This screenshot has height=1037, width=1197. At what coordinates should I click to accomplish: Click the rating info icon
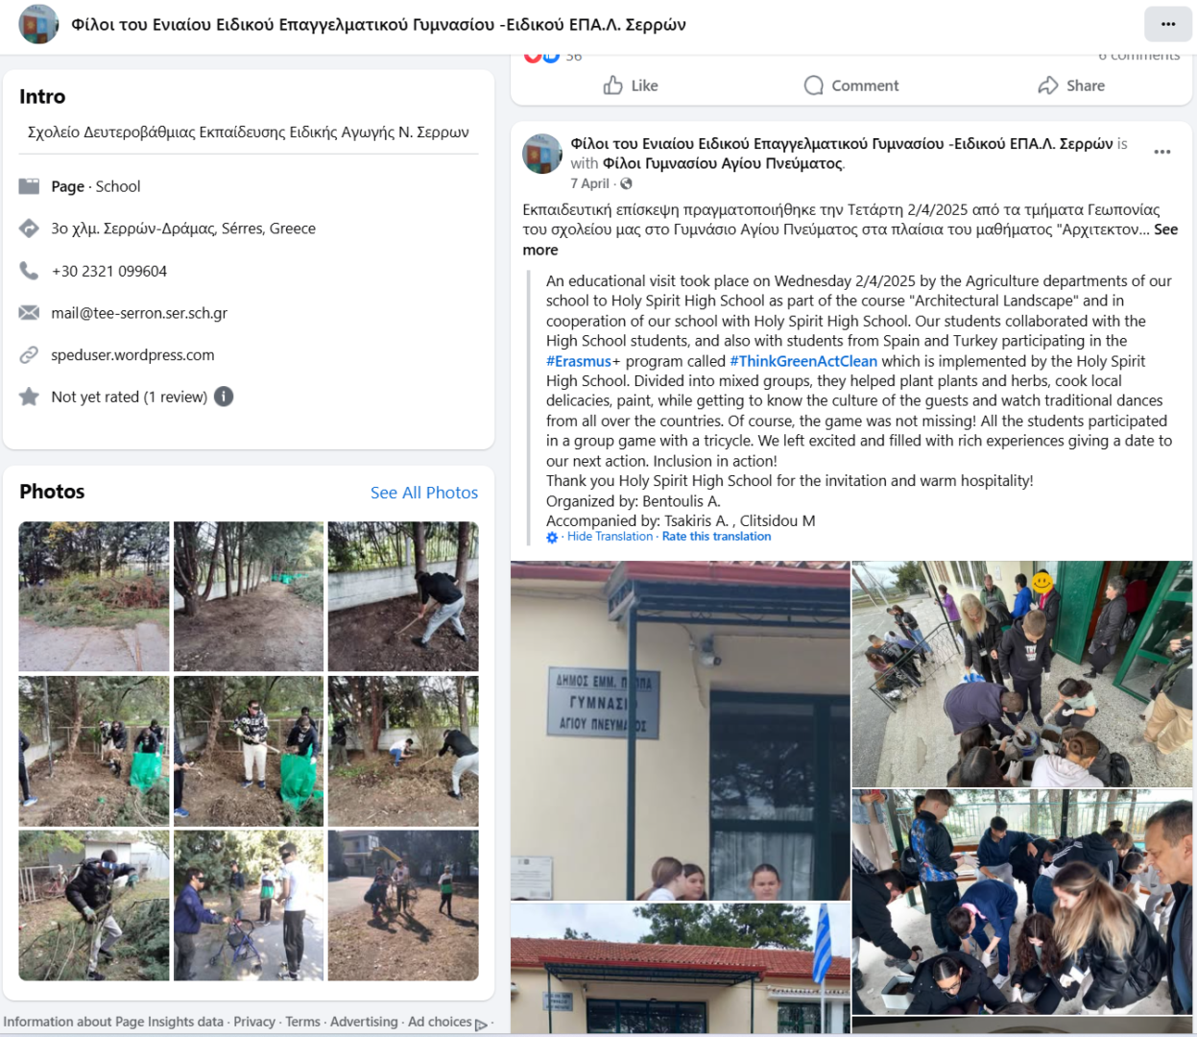(224, 397)
